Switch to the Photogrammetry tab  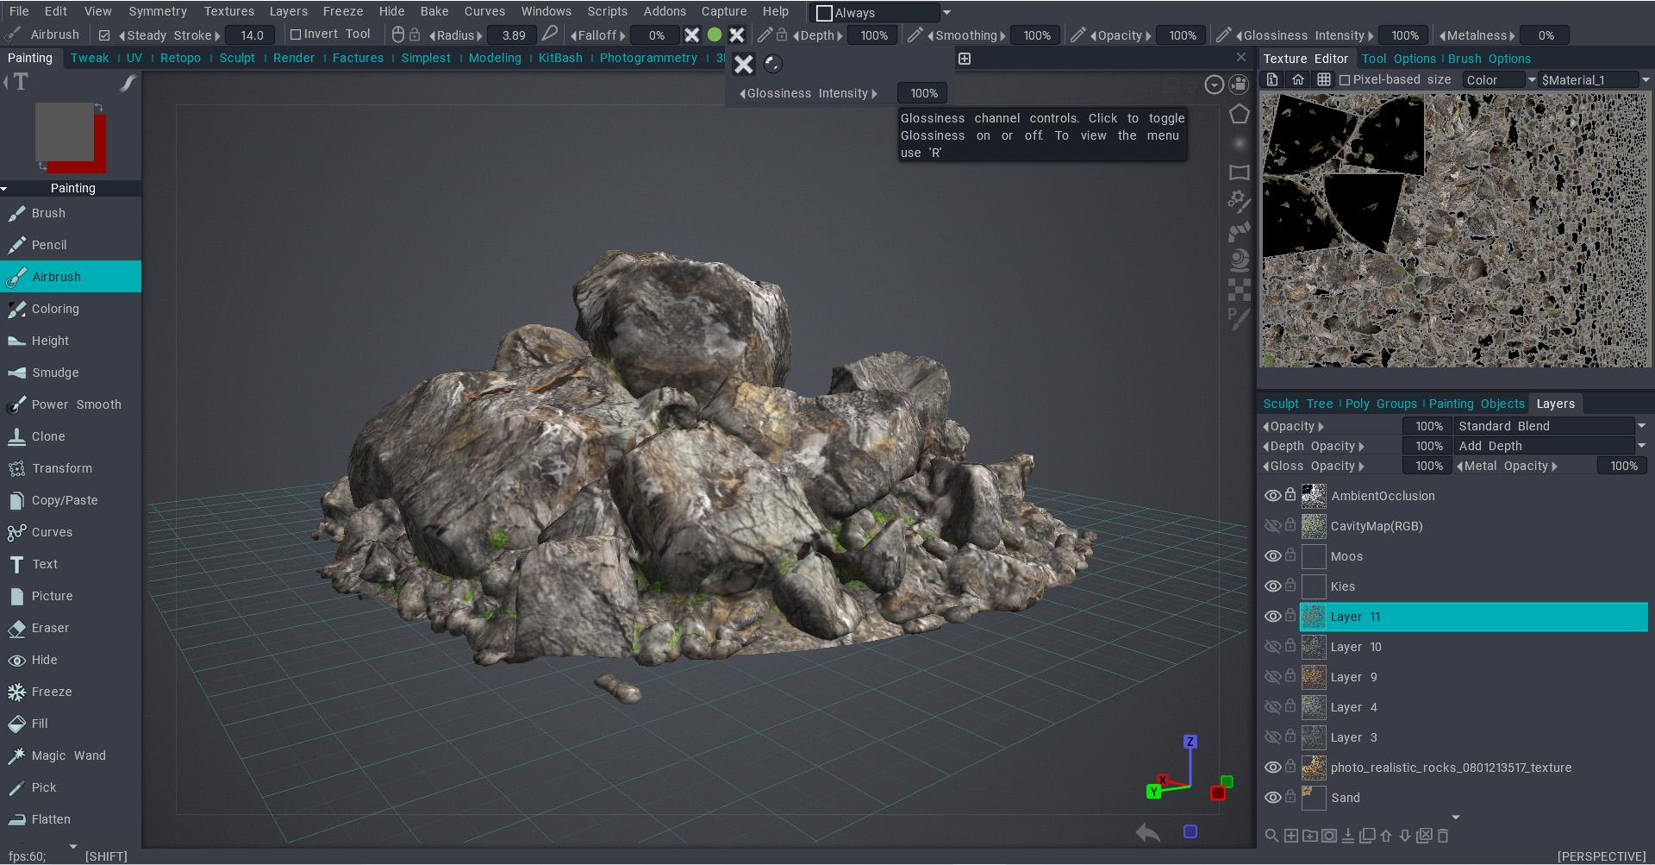tap(648, 58)
